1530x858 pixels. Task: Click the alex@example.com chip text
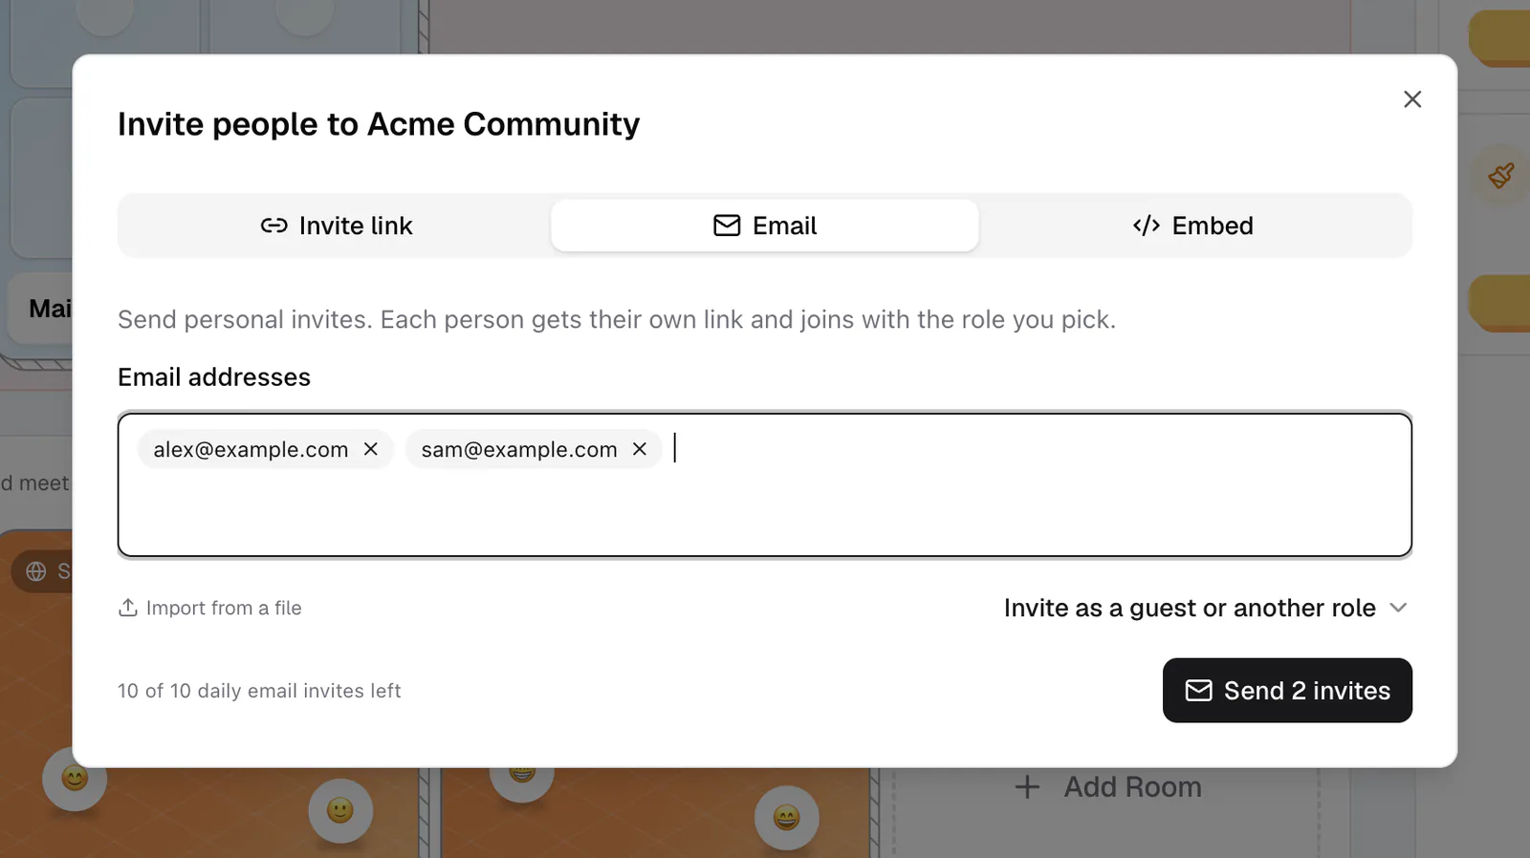point(251,449)
